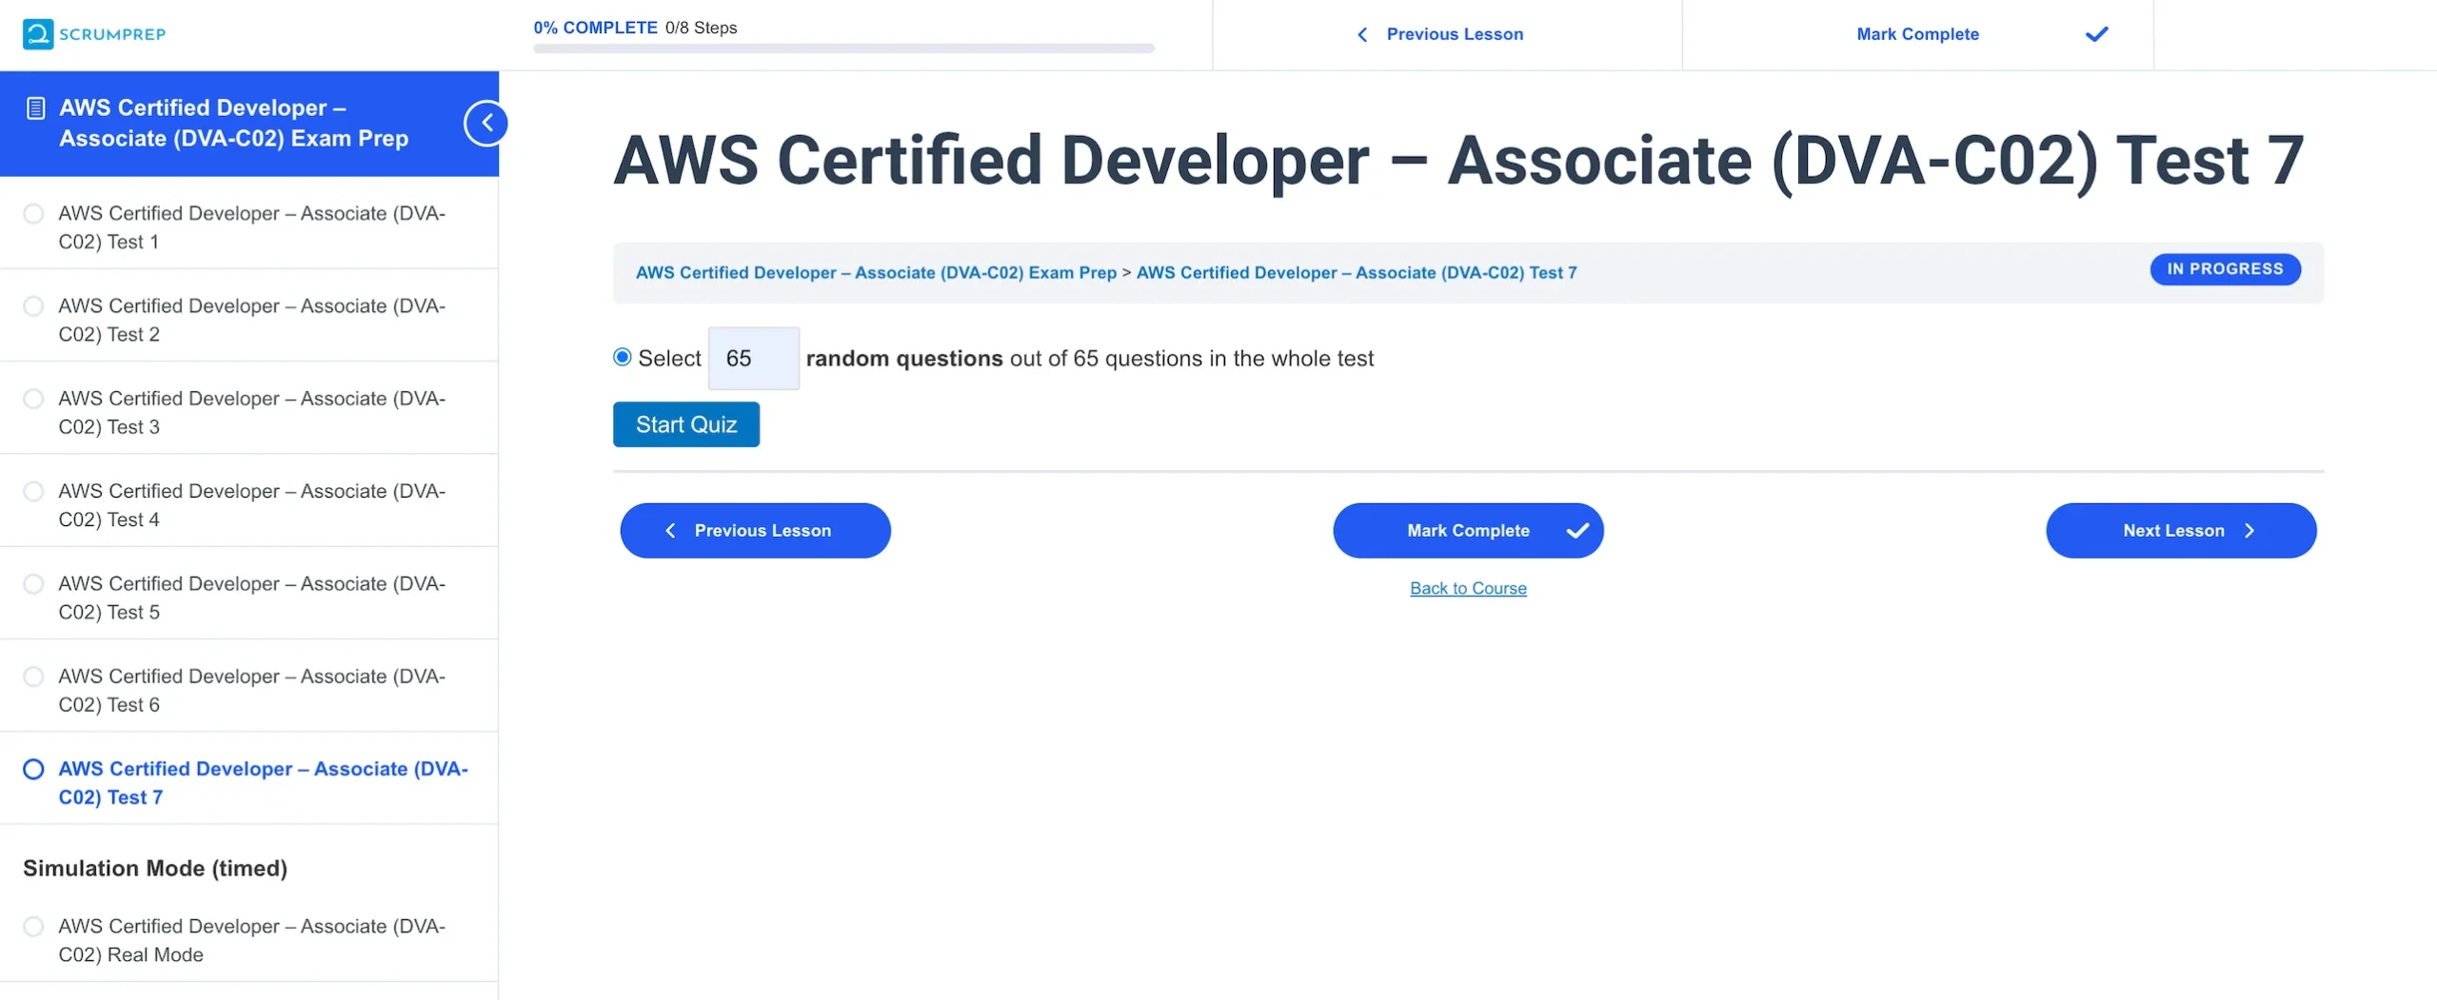Click the number of questions field showing 65
This screenshot has height=1000, width=2437.
[x=754, y=359]
